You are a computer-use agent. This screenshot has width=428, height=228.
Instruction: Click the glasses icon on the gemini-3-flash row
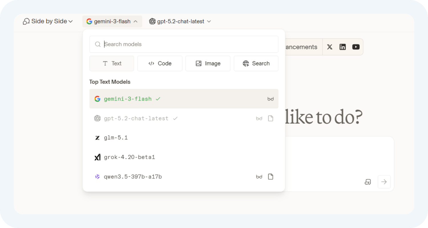coord(270,99)
